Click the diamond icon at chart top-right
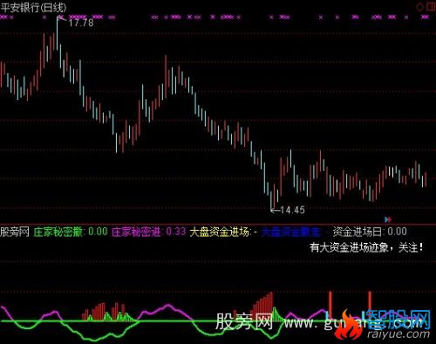Viewport: 436px width, 344px height. pyautogui.click(x=420, y=6)
